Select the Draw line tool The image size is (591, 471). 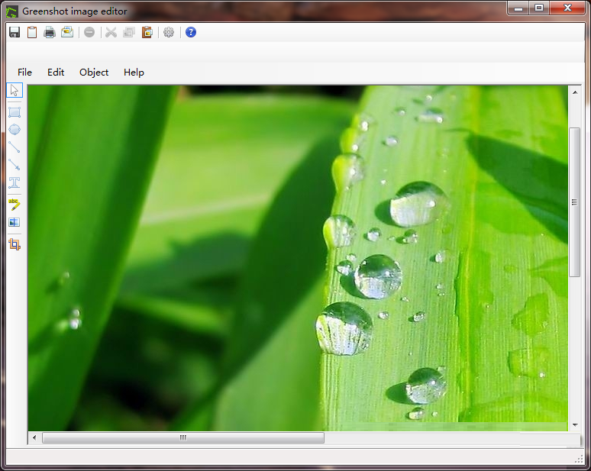(15, 147)
